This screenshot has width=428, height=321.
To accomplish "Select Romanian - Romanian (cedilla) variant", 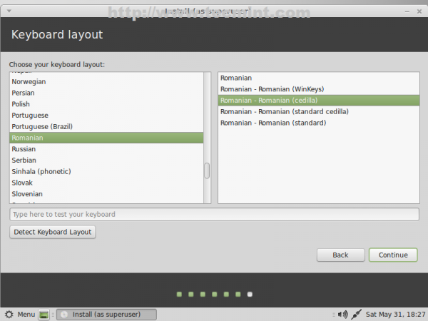I will [x=319, y=101].
